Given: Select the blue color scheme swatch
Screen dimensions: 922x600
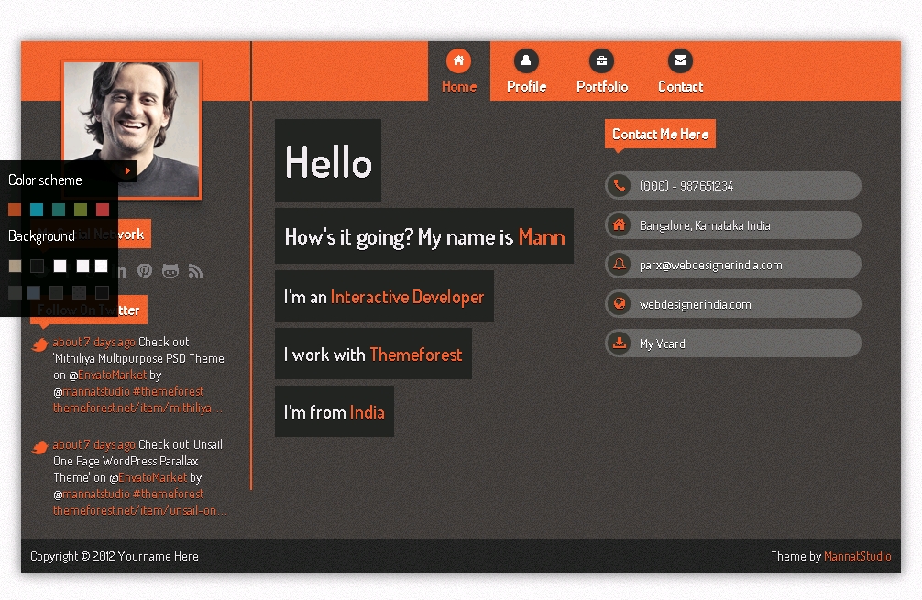Looking at the screenshot, I should point(37,210).
